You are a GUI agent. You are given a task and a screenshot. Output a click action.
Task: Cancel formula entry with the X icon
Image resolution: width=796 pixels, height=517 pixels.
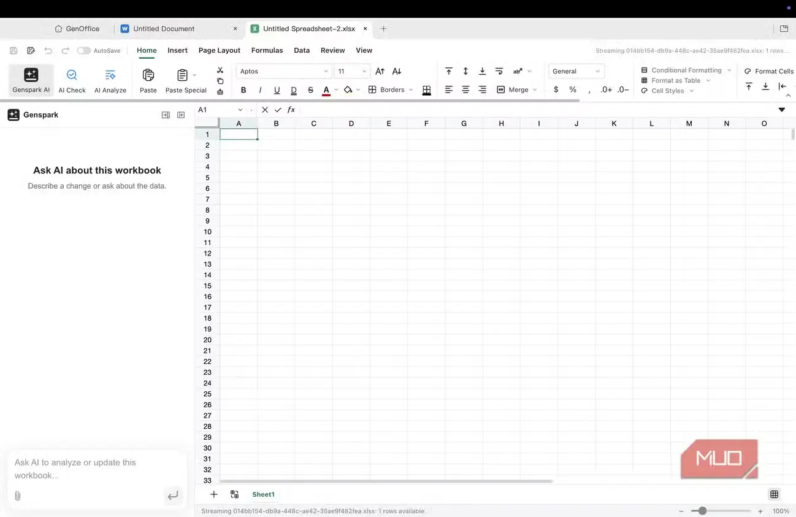click(265, 110)
